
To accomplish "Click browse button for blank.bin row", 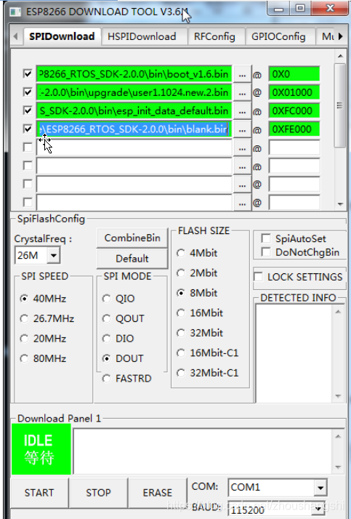I will 242,129.
